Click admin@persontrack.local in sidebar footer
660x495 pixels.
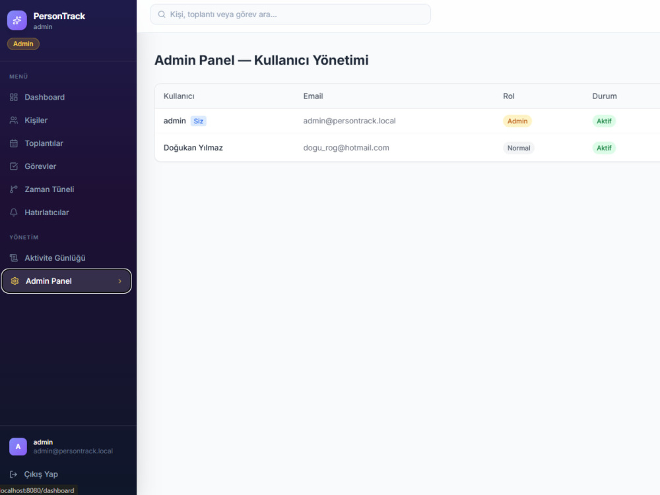[x=73, y=451]
